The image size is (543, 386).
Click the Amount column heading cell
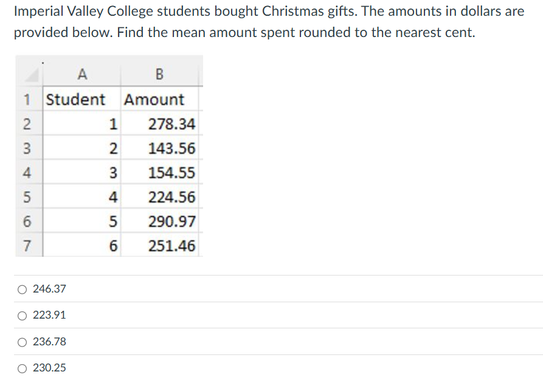154,100
